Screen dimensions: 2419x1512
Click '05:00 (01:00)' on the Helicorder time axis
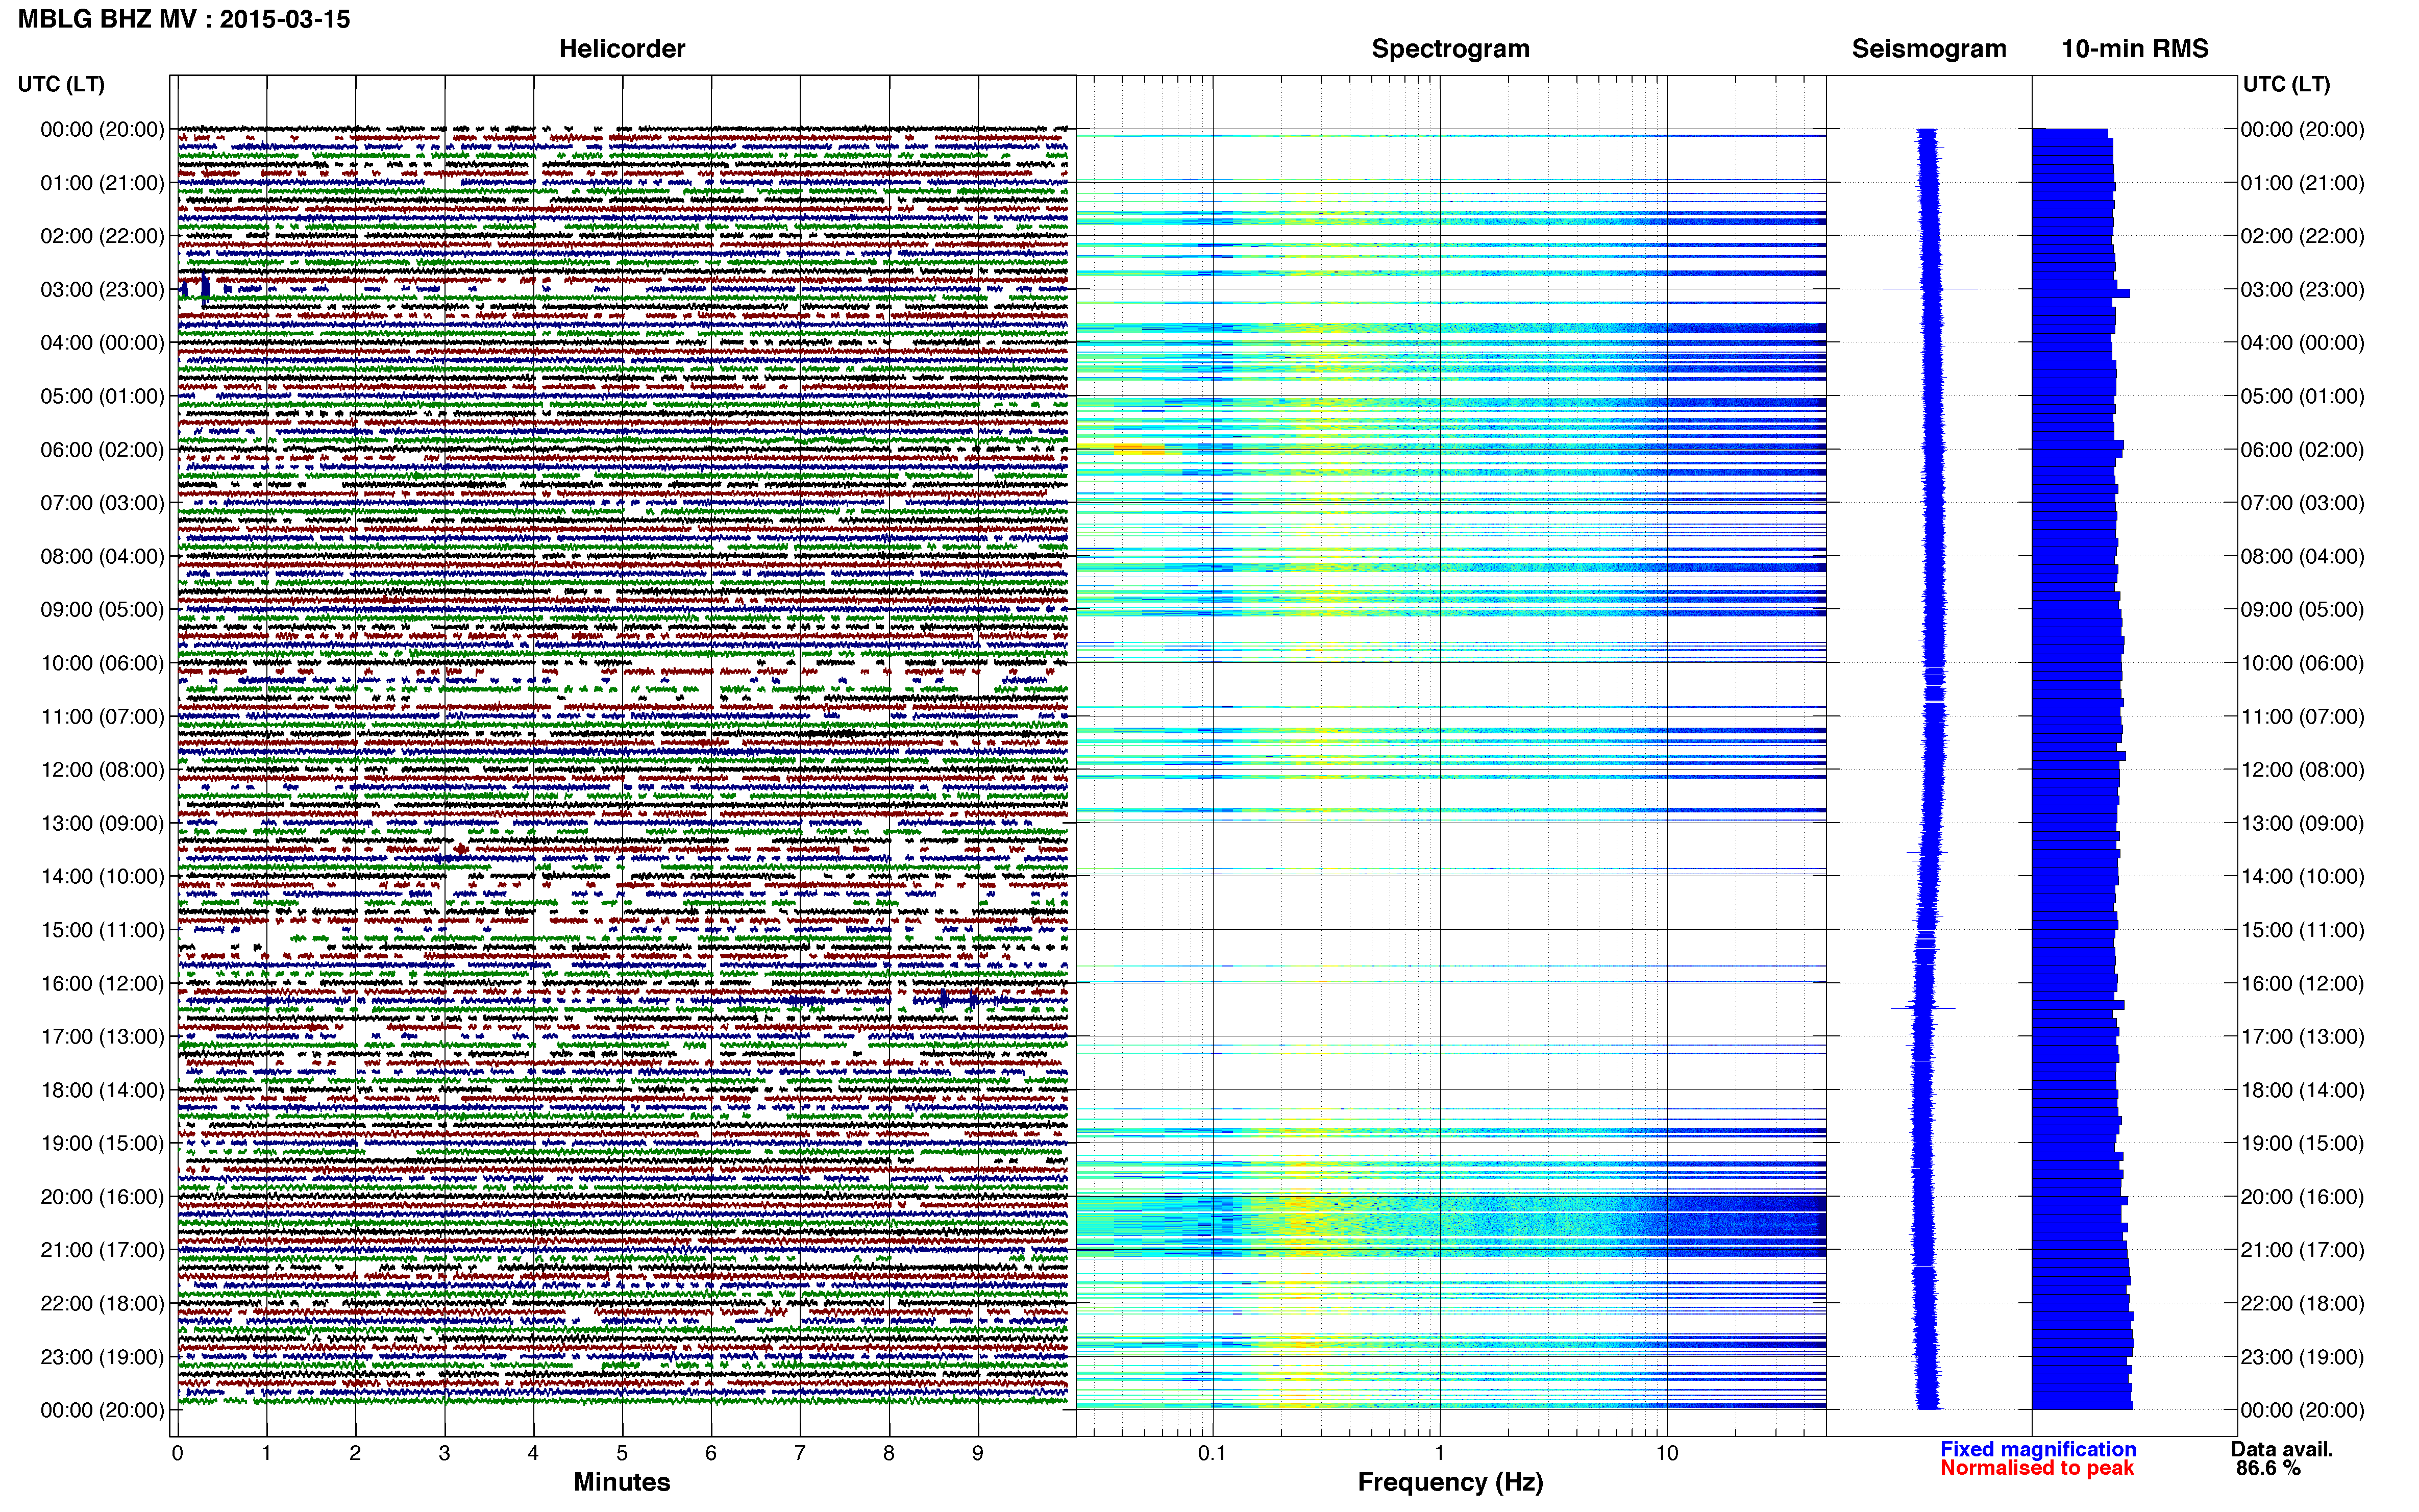point(102,396)
